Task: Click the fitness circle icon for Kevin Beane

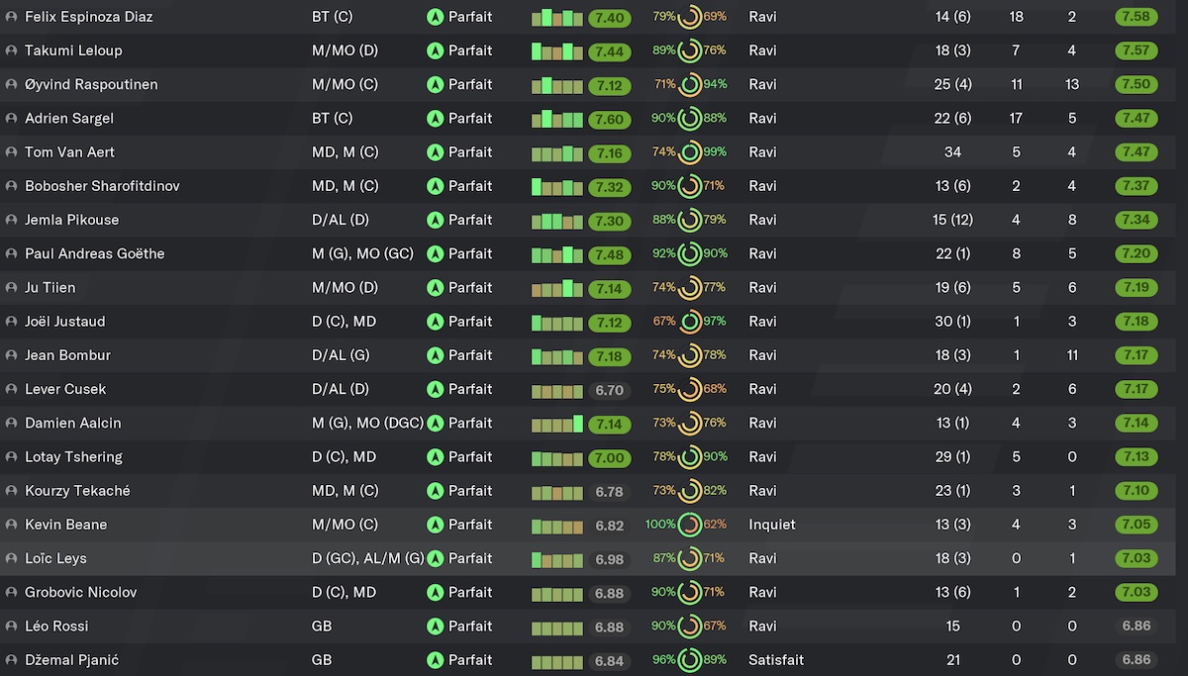Action: coord(690,525)
